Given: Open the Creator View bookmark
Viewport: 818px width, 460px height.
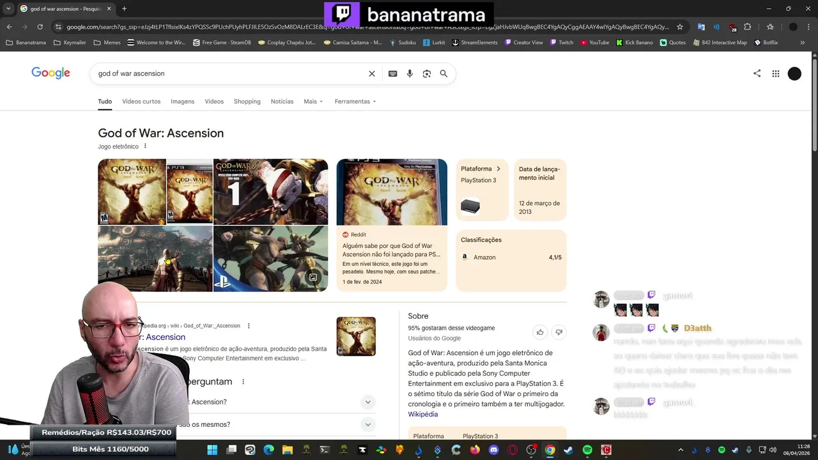Looking at the screenshot, I should [523, 42].
